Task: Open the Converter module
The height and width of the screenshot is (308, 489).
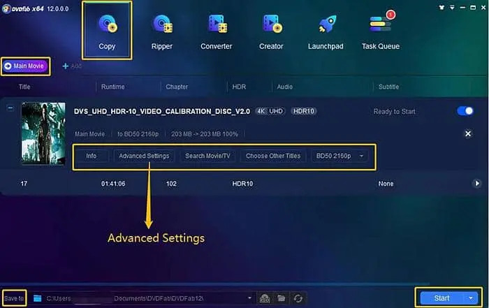Action: tap(216, 32)
